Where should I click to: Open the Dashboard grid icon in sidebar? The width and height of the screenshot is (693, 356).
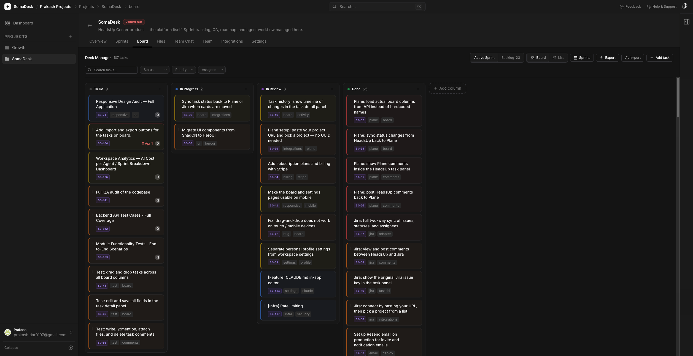[8, 23]
